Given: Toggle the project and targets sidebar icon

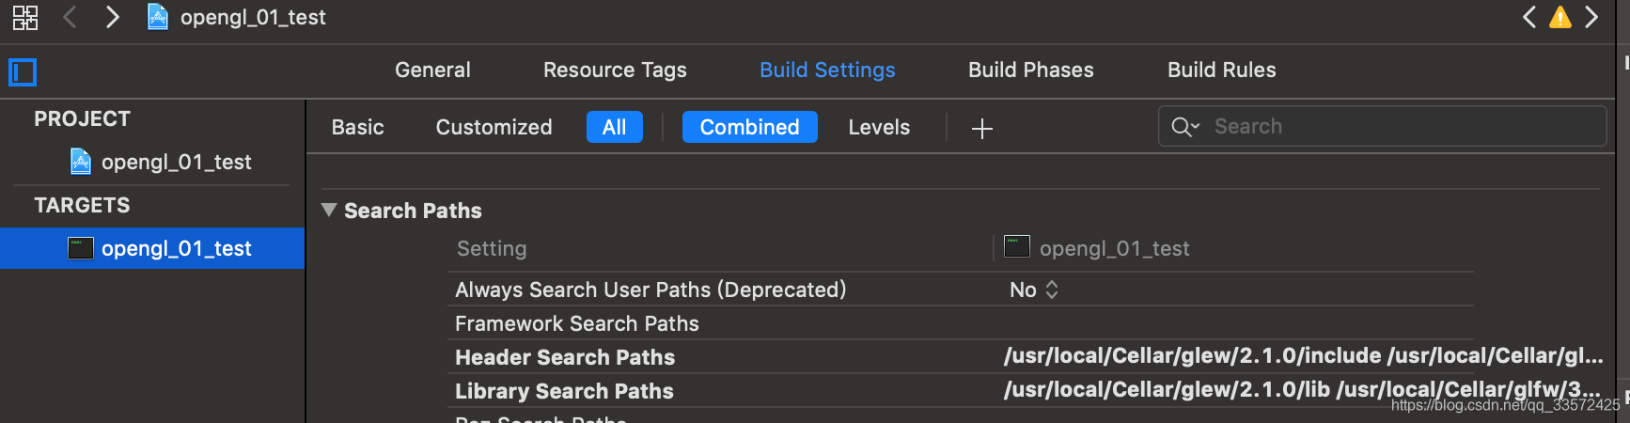Looking at the screenshot, I should click(23, 72).
